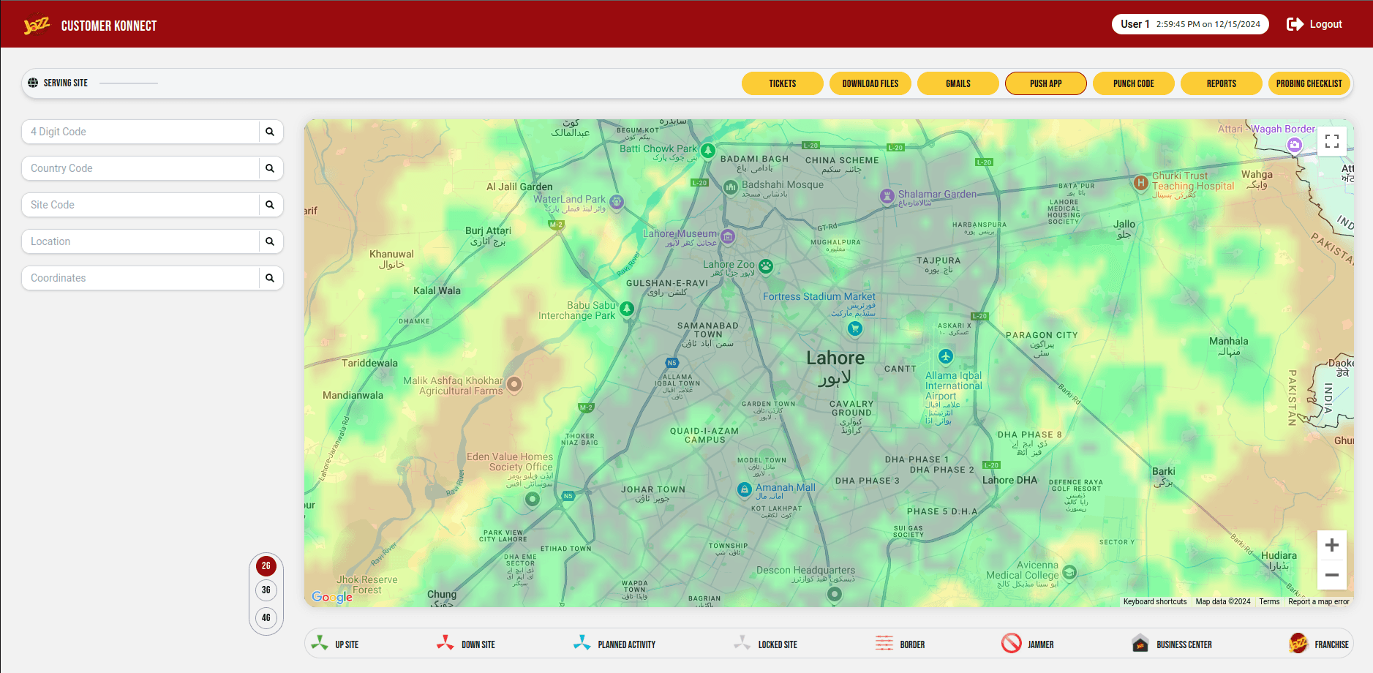This screenshot has width=1373, height=673.
Task: Click the Serving Site label
Action: coord(65,83)
